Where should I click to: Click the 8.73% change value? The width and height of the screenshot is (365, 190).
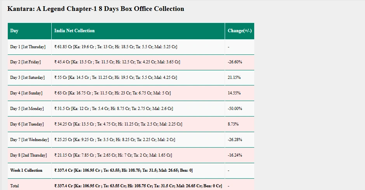coord(233,124)
